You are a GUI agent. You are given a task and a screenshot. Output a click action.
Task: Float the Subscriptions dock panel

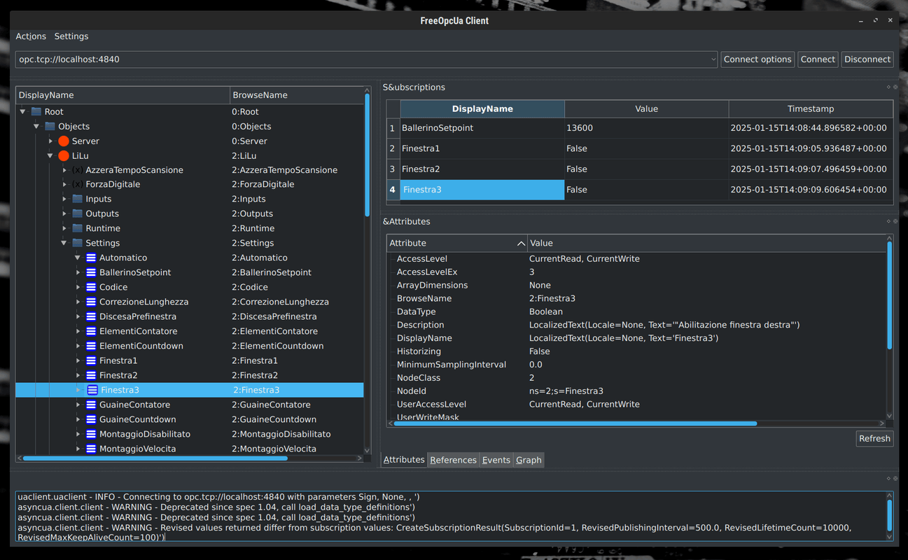888,87
